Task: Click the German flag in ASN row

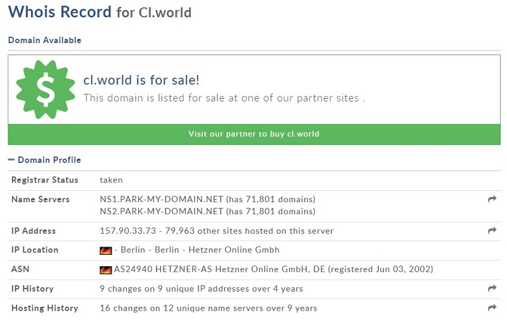Action: (106, 270)
